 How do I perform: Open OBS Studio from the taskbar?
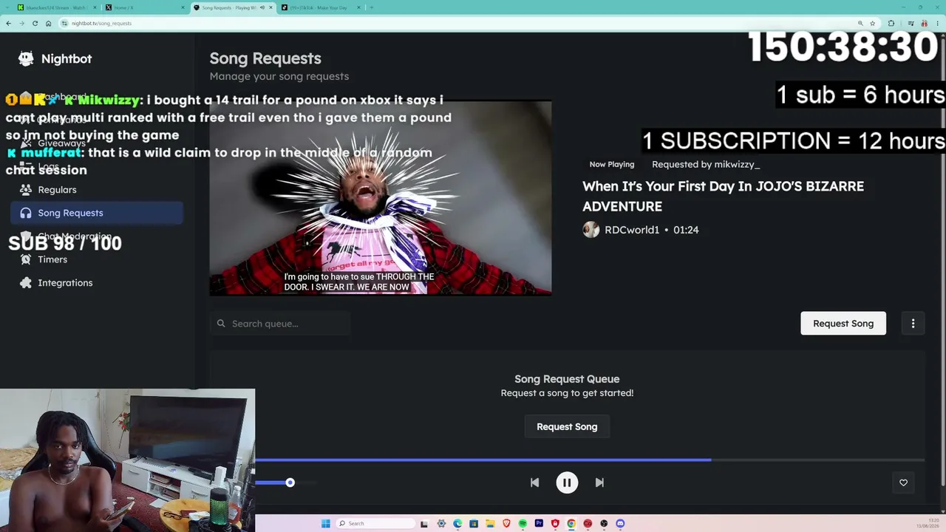point(604,523)
